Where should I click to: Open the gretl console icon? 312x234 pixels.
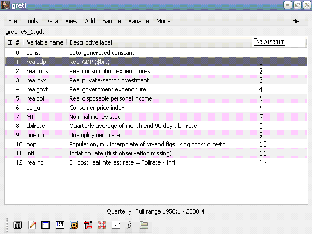pyautogui.click(x=46, y=225)
